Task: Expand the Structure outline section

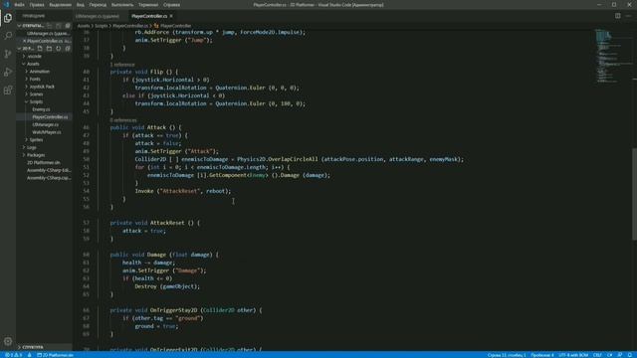Action: [x=44, y=347]
